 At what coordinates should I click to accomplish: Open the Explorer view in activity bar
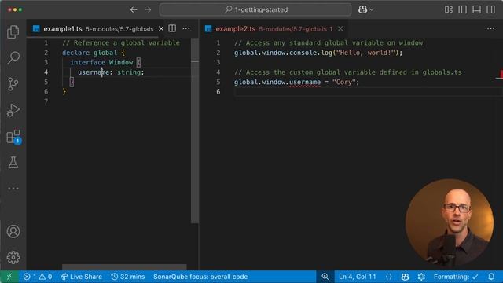tap(13, 31)
